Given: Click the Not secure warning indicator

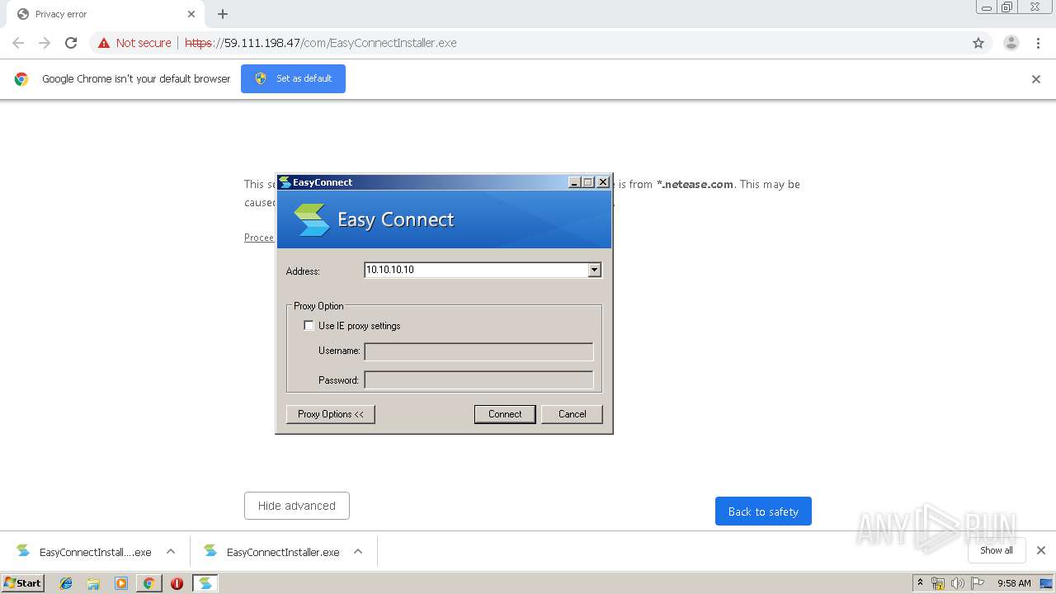Looking at the screenshot, I should point(134,43).
